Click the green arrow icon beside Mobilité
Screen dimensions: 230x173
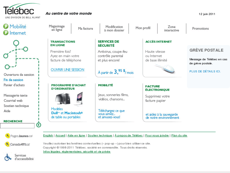6,26
